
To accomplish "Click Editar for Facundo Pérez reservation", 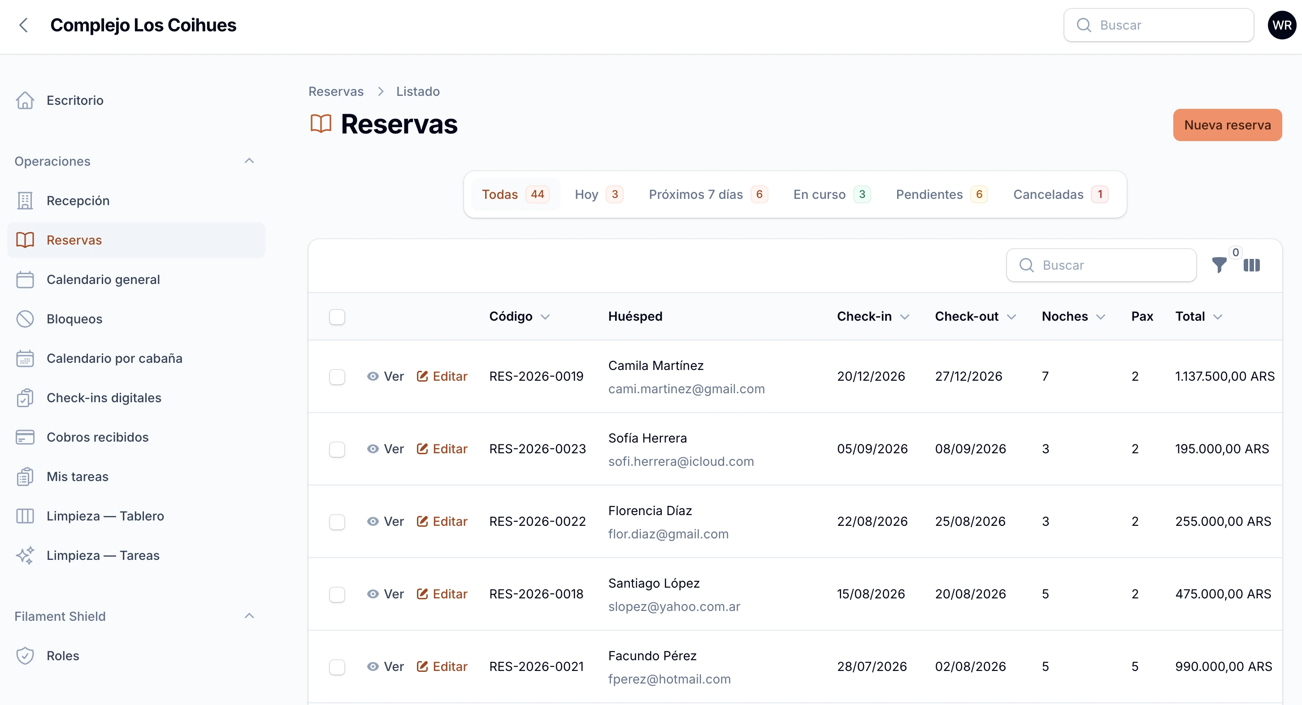I will click(x=442, y=666).
